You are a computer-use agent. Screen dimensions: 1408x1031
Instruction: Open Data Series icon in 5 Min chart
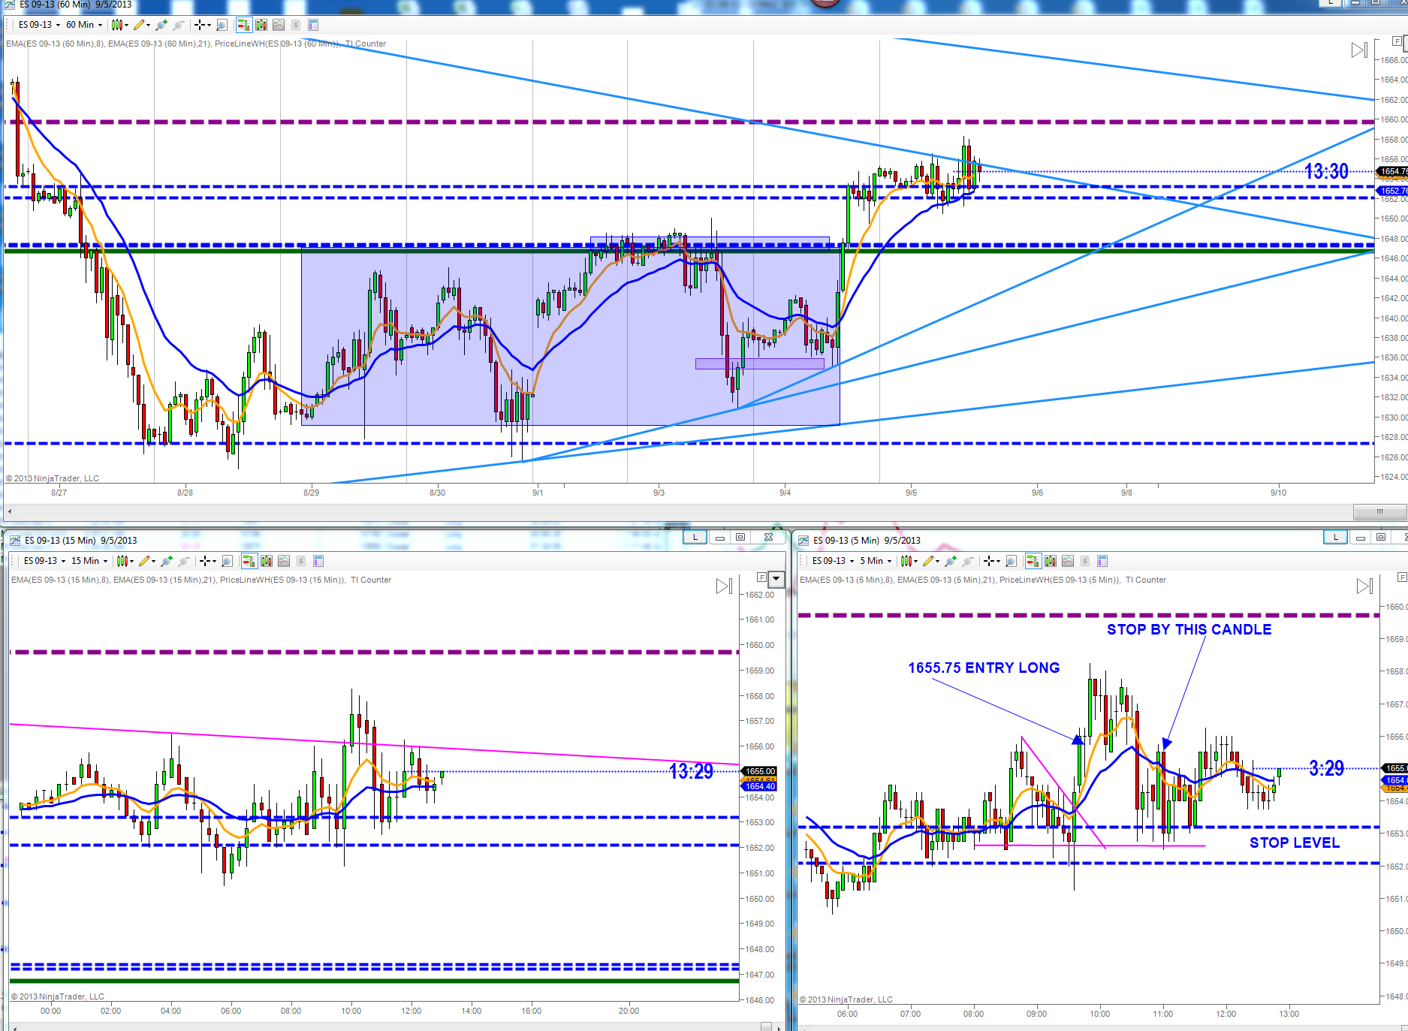[1051, 561]
